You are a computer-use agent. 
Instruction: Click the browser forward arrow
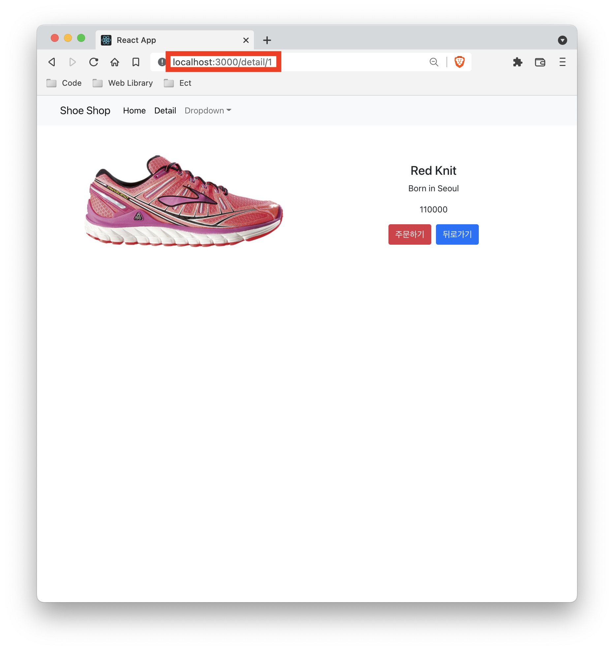pos(73,62)
